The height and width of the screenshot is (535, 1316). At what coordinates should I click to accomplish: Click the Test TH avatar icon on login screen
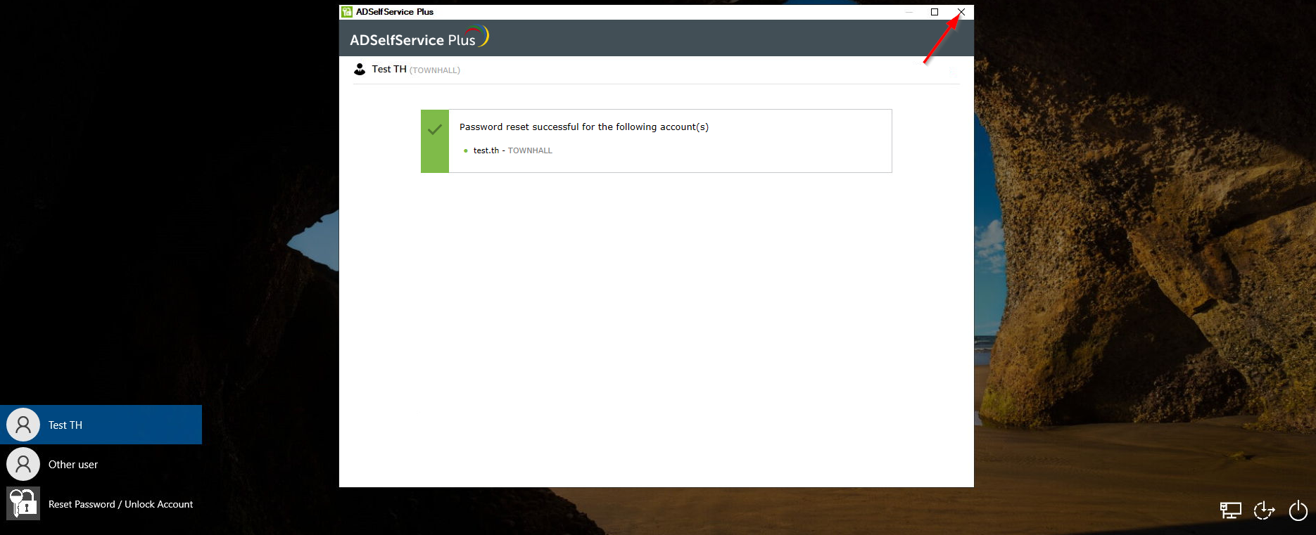(x=23, y=425)
